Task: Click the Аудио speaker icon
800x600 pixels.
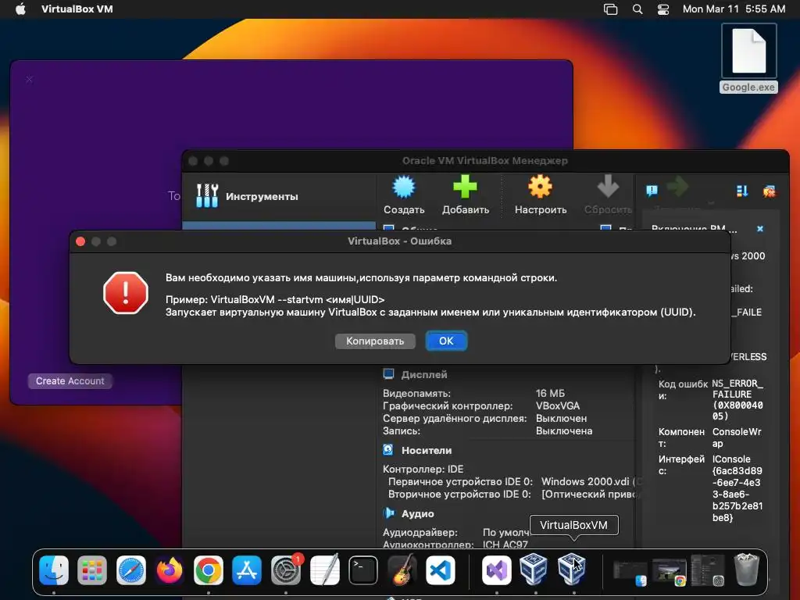Action: [389, 512]
